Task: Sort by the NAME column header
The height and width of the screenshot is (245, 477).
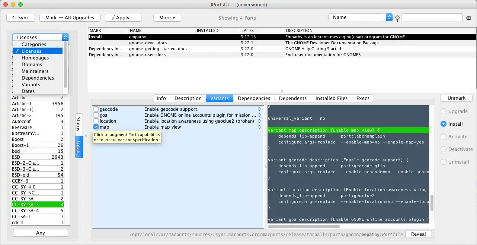Action: pyautogui.click(x=161, y=30)
